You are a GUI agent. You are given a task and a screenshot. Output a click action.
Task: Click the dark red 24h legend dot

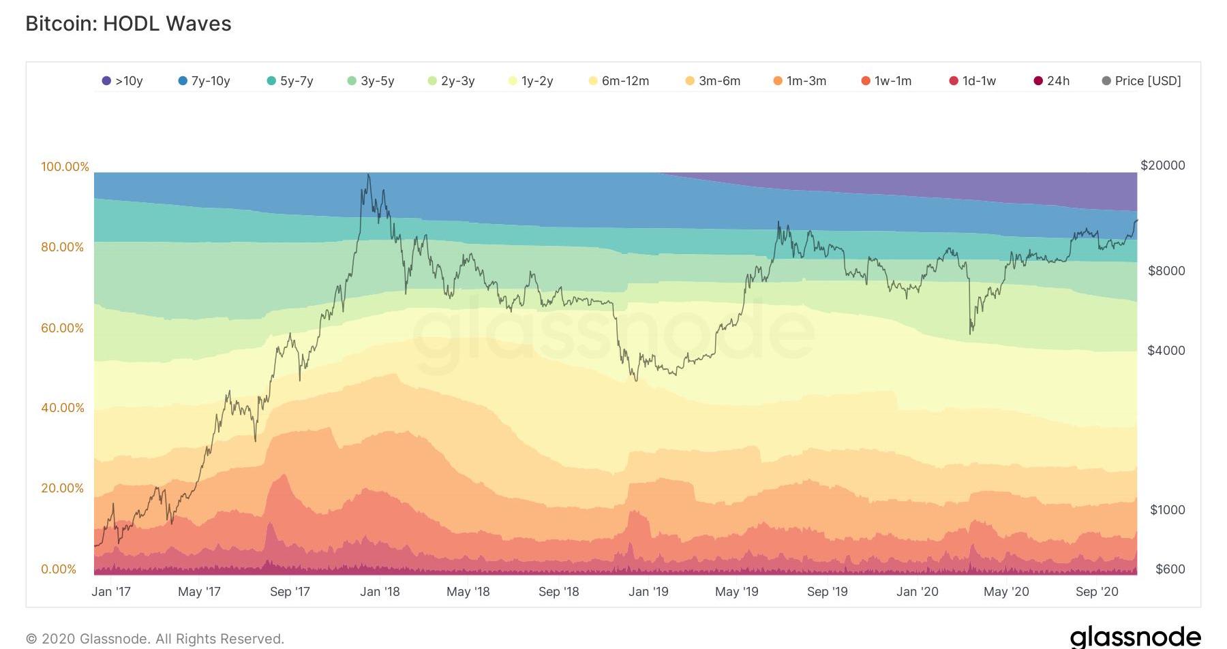[x=1038, y=81]
